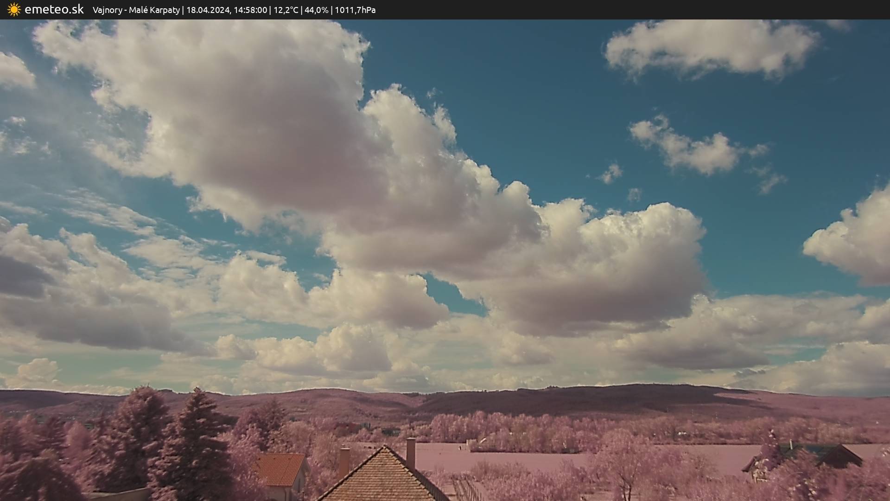Click the 18.04.2024 date text
This screenshot has height=501, width=890.
point(208,10)
